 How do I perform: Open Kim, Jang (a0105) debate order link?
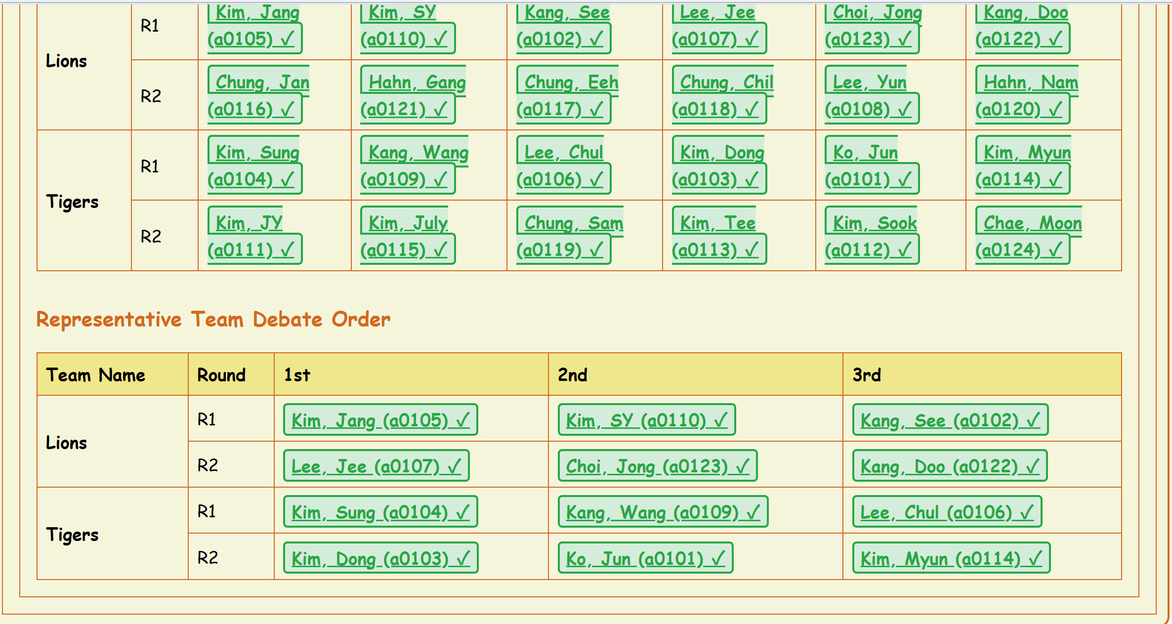380,420
